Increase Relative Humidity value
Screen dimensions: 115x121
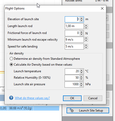point(81,77)
